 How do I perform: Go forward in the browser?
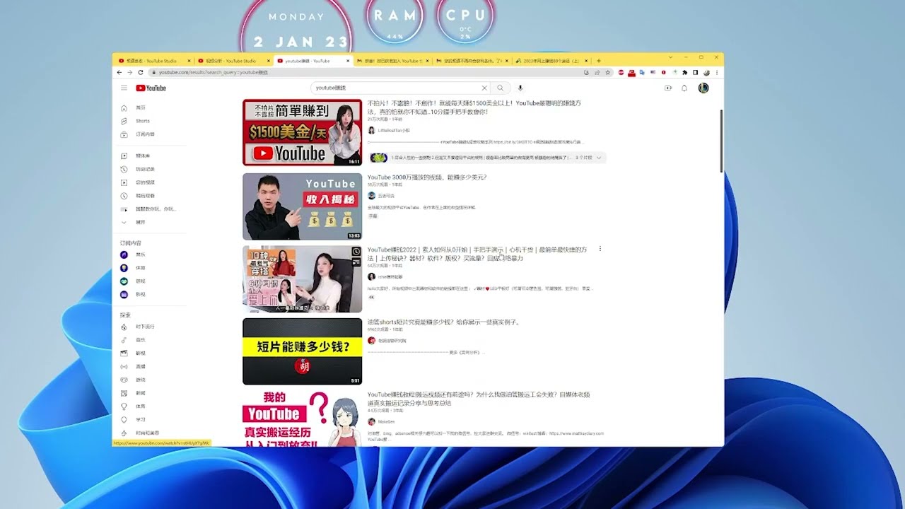[x=129, y=72]
